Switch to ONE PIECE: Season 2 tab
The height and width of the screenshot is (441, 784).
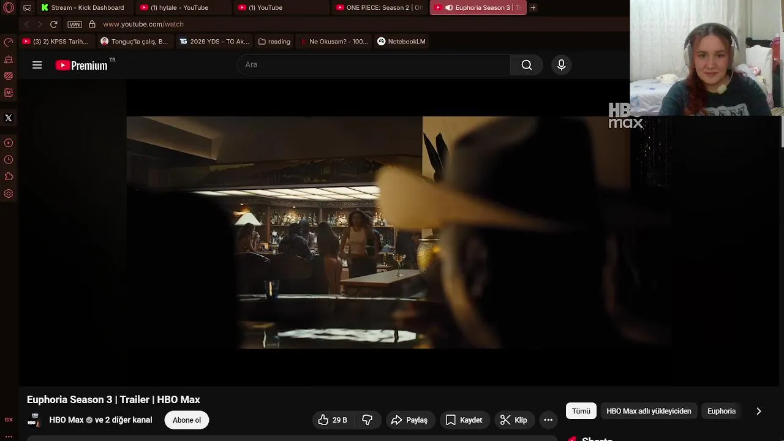[379, 7]
